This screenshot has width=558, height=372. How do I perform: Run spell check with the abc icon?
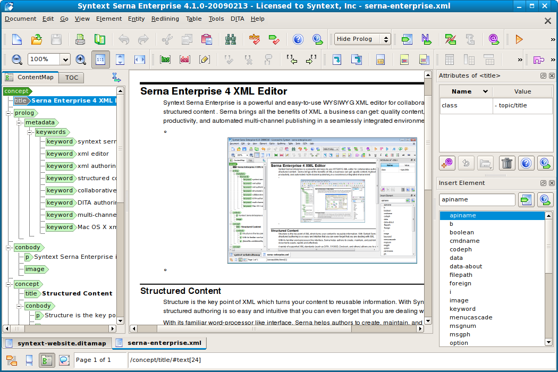coord(255,39)
